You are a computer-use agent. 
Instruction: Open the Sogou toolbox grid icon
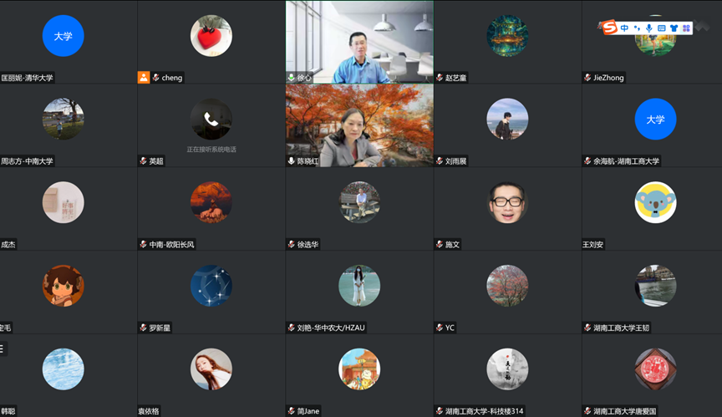coord(686,28)
